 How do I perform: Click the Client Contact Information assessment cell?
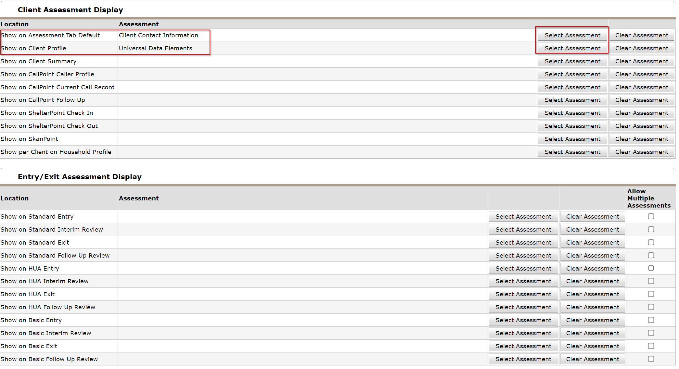click(158, 35)
